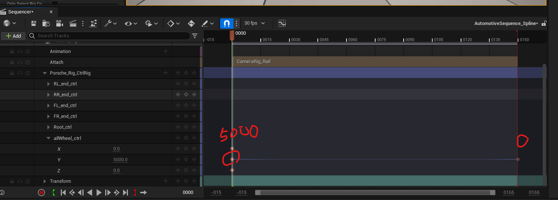Open render options three-dot menu beside clapperboard
This screenshot has width=558, height=200.
point(83,23)
